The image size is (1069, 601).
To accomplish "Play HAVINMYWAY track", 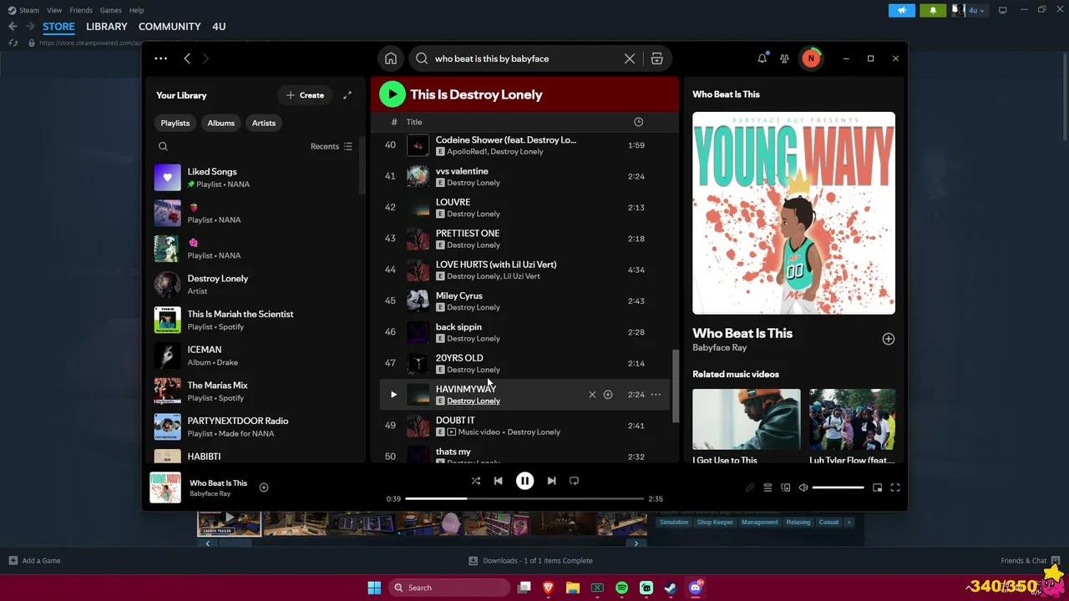I will tap(393, 395).
